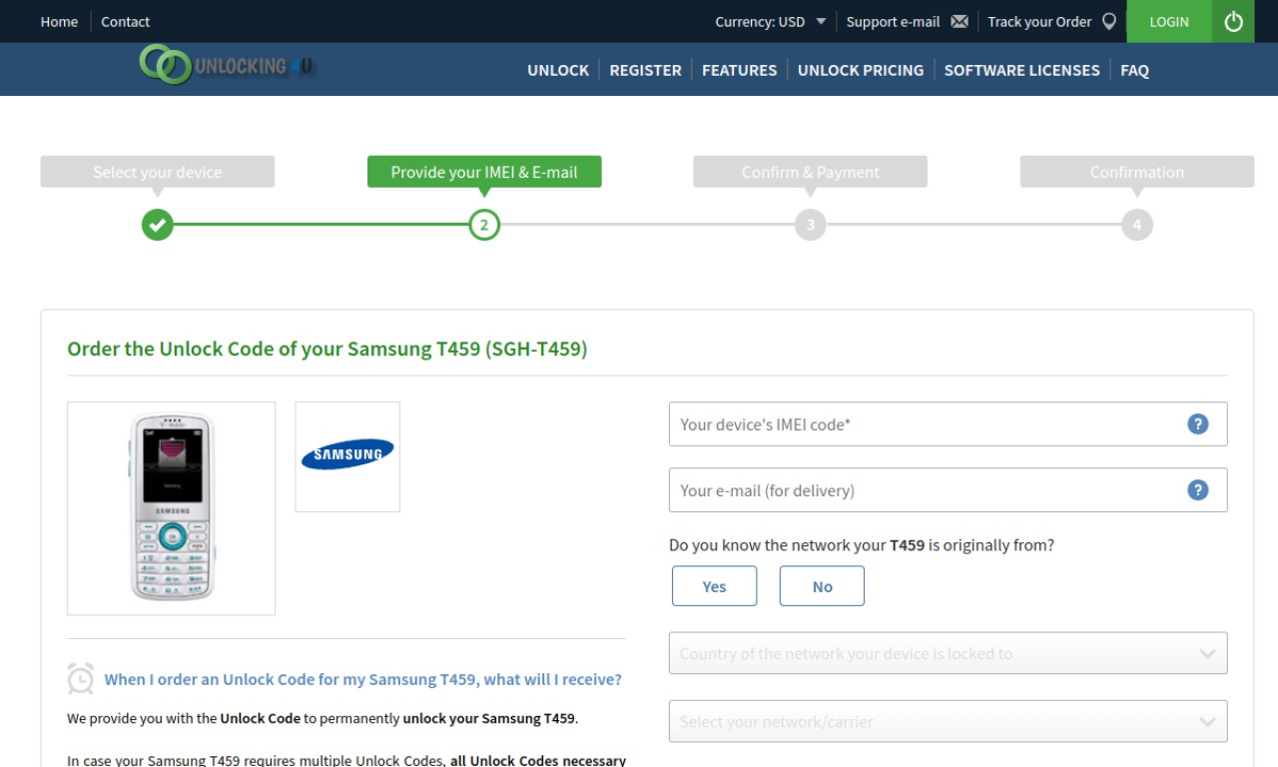Open the UNLOCK menu item
The width and height of the screenshot is (1278, 767).
pos(558,70)
